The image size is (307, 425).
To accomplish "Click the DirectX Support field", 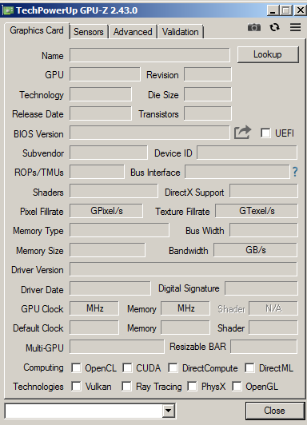I will tap(264, 191).
